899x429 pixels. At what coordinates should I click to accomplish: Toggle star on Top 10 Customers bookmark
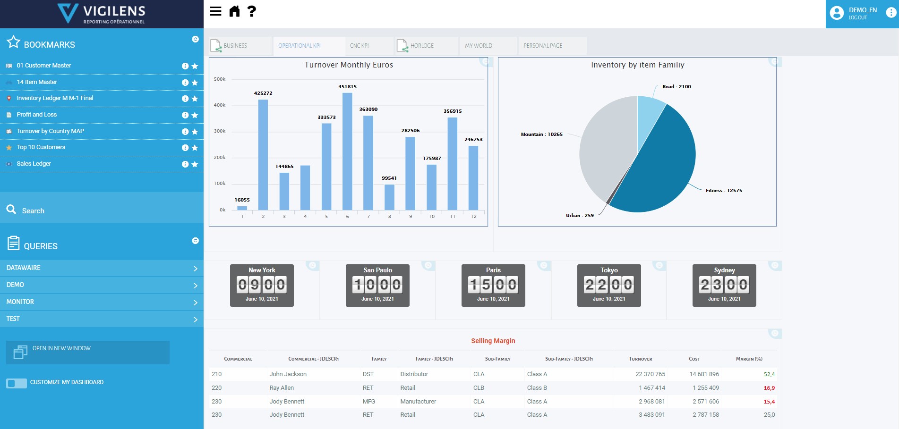[x=195, y=148]
